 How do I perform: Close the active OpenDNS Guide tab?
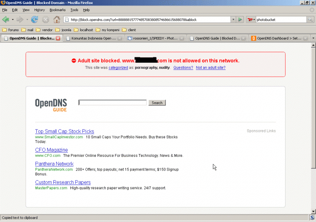(x=58, y=38)
